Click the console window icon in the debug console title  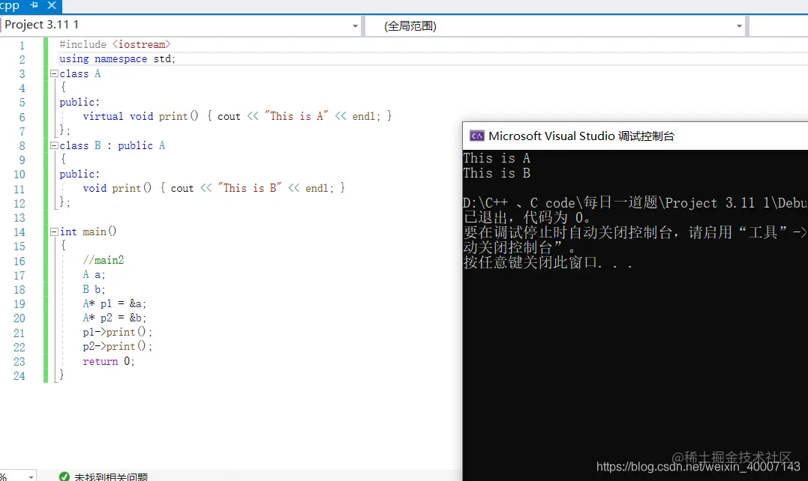pyautogui.click(x=476, y=136)
